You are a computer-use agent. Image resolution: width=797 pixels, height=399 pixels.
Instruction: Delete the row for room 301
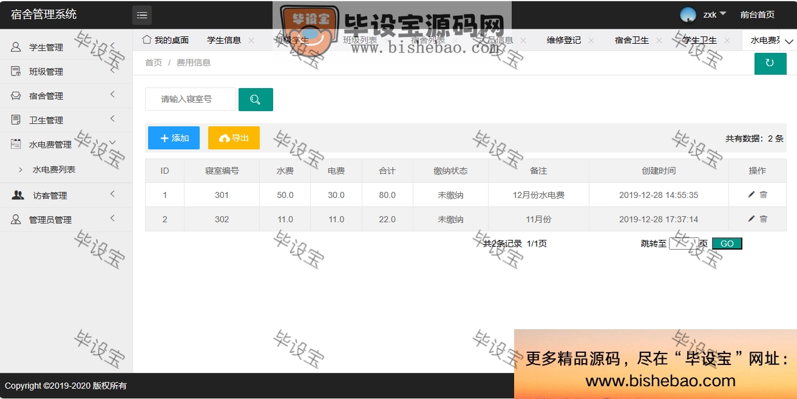tap(764, 194)
